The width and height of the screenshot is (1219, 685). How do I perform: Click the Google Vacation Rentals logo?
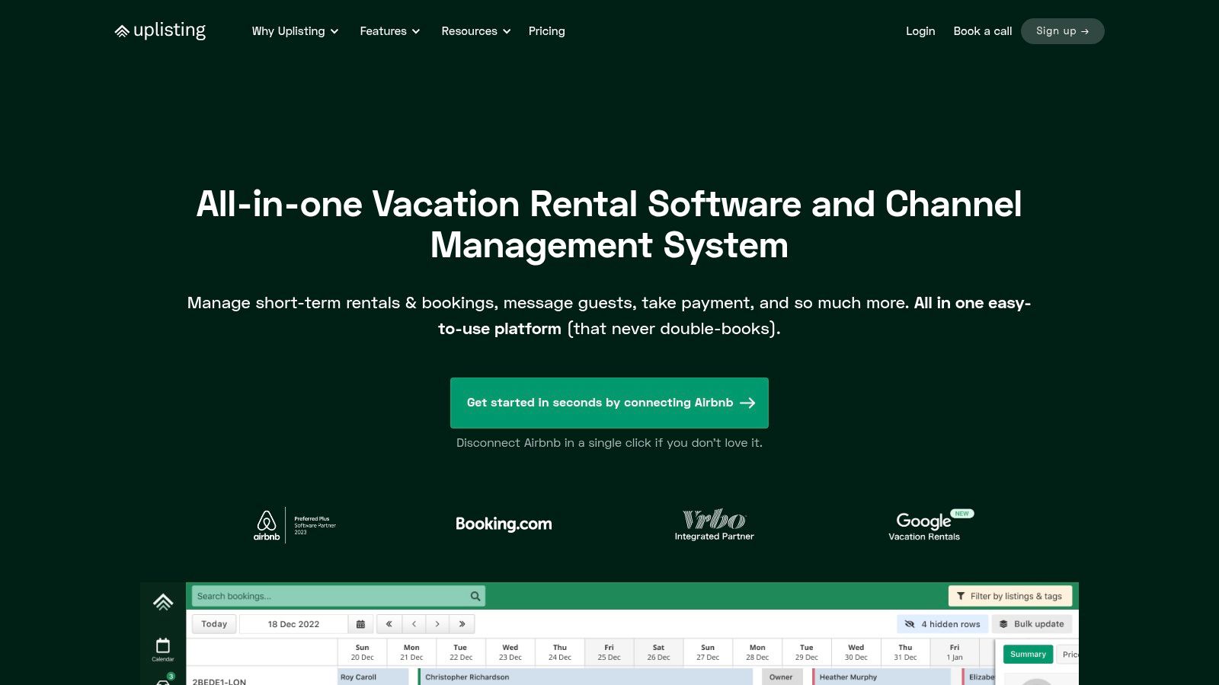[x=930, y=525]
